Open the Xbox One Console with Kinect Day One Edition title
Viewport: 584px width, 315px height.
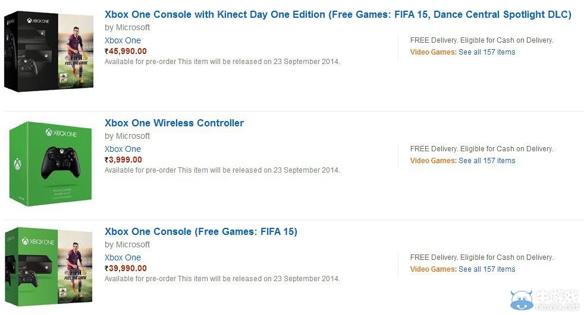coord(337,15)
